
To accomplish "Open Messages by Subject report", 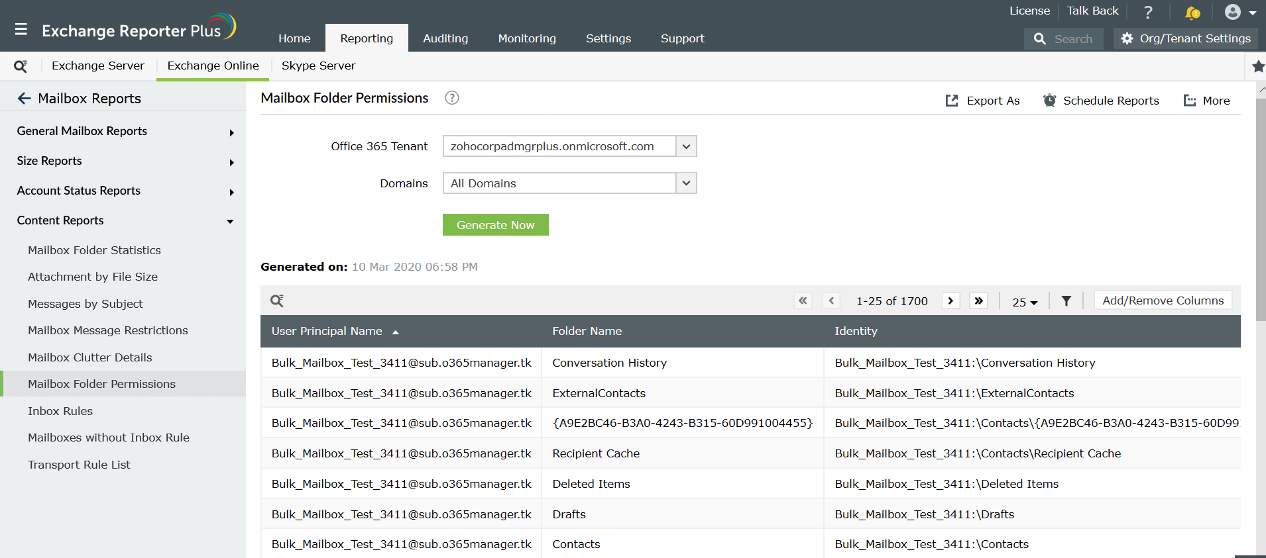I will 86,304.
